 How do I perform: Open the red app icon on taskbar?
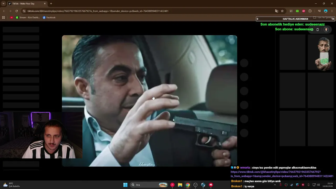(x=211, y=185)
